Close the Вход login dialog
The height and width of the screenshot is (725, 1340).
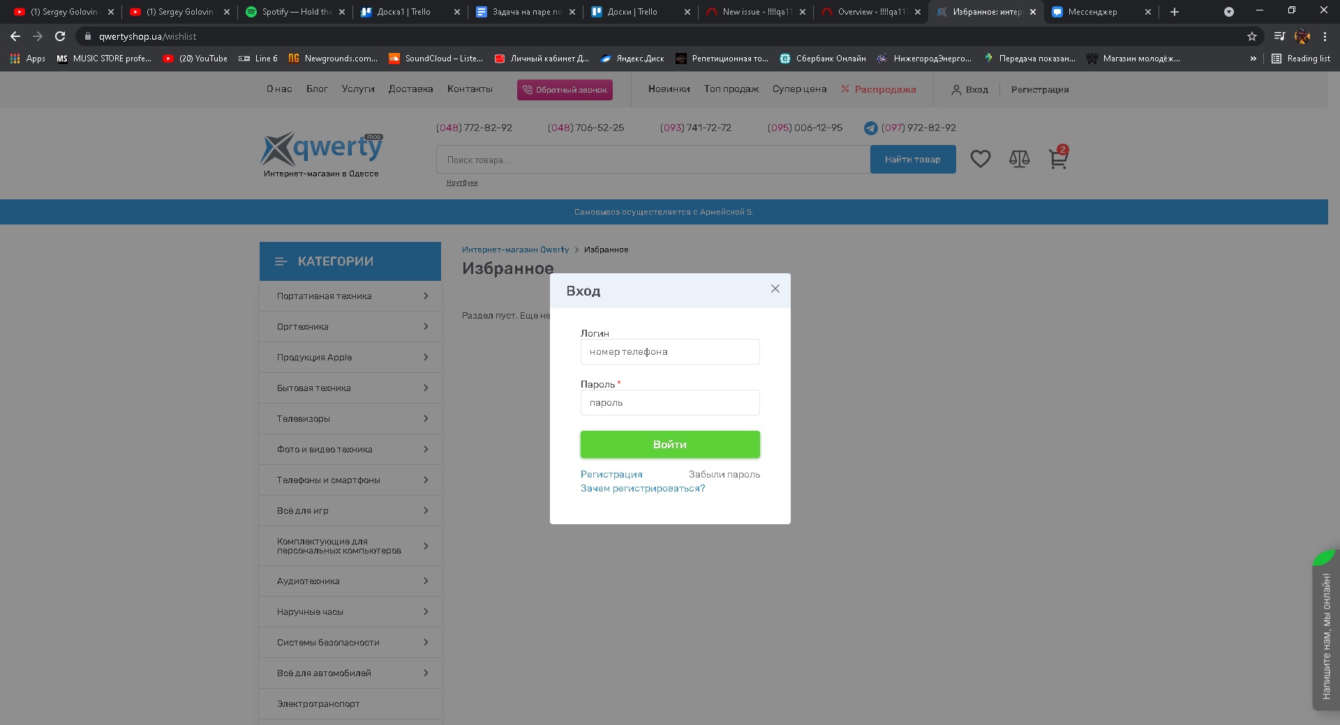(x=775, y=289)
